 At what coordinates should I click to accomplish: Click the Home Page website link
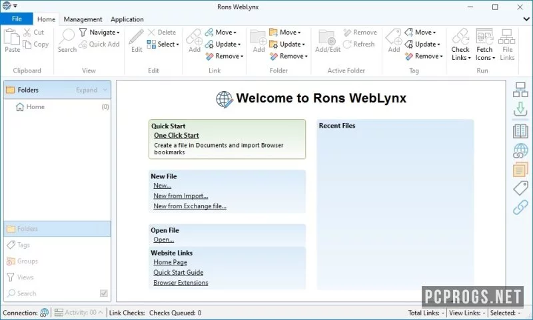pos(170,262)
